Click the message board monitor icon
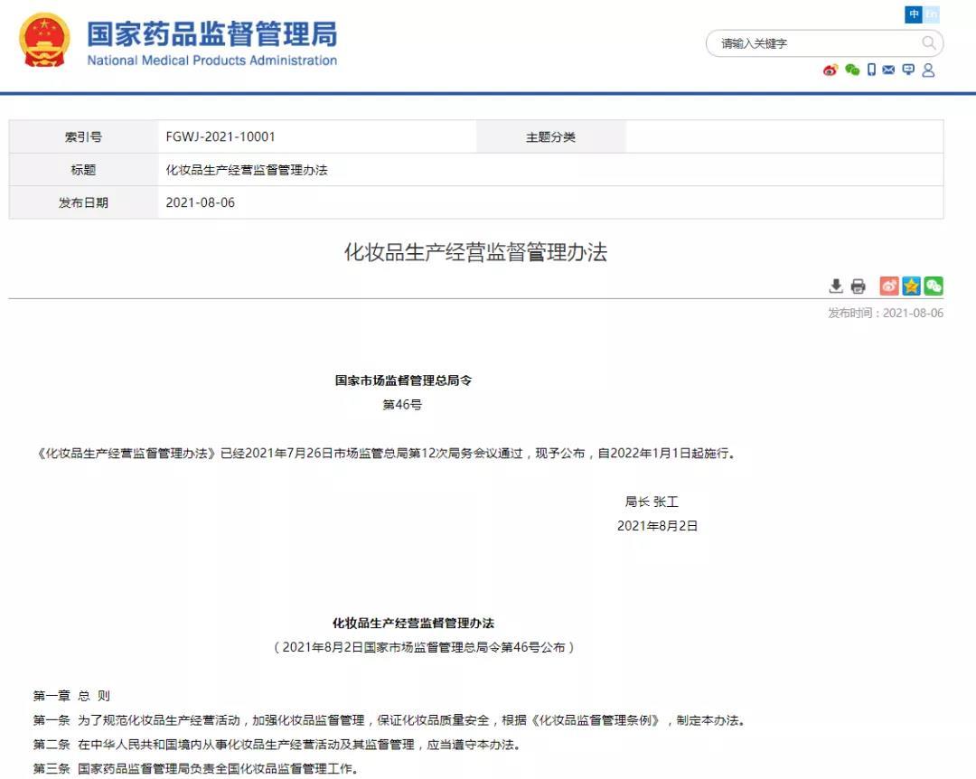976x779 pixels. [x=908, y=70]
